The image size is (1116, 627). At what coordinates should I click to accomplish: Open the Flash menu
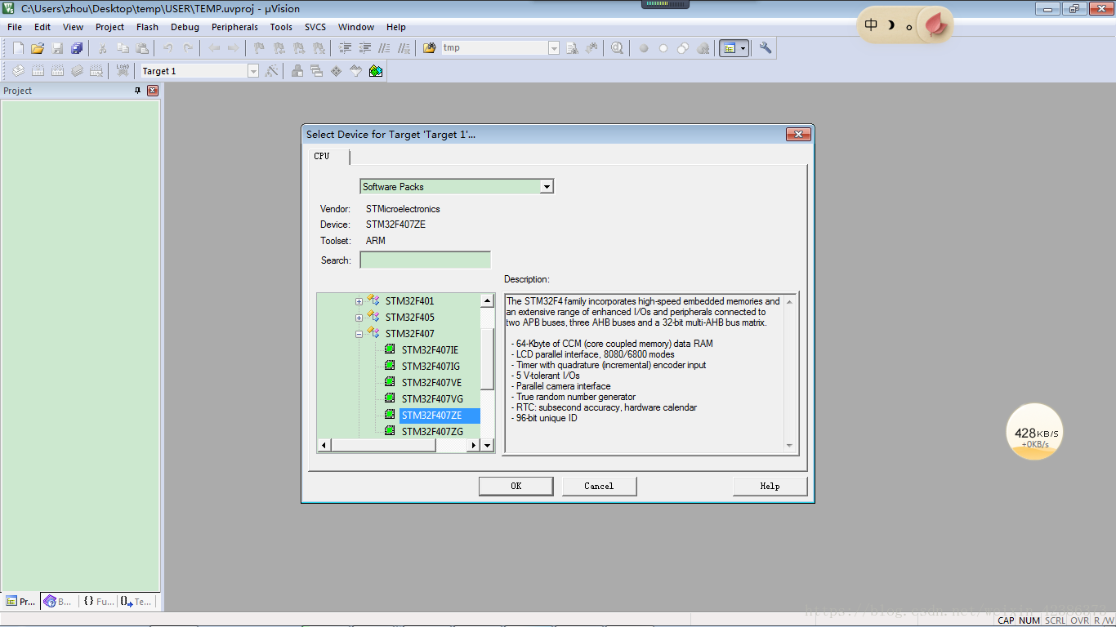click(147, 27)
